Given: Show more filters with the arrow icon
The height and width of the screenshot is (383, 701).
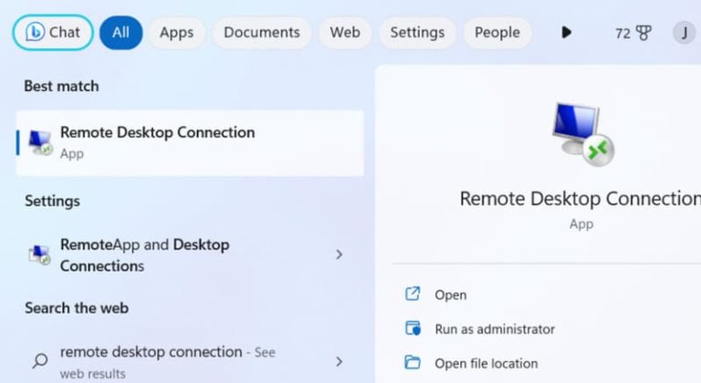Looking at the screenshot, I should point(566,33).
